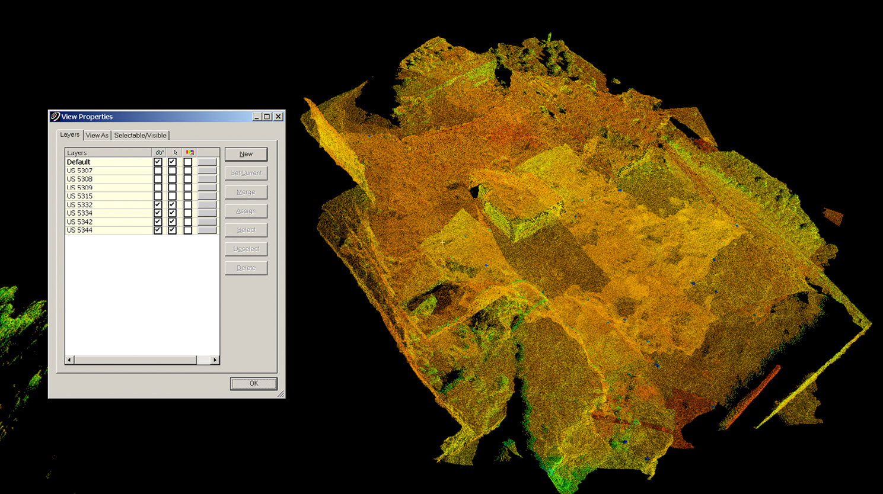This screenshot has height=494, width=883.
Task: Hide layer US 5342 using visibility checkbox
Action: click(x=158, y=222)
